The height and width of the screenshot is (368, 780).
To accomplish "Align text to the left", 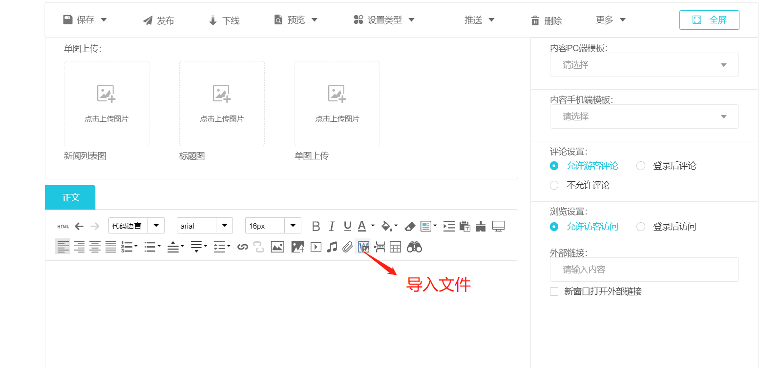I will [x=63, y=247].
